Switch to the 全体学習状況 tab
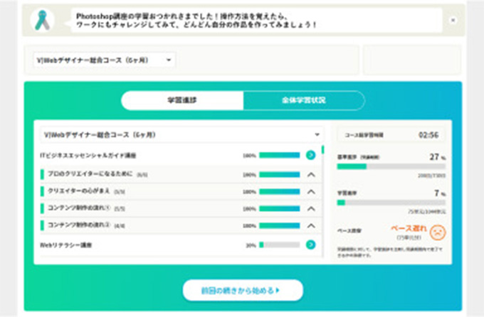 coord(303,101)
